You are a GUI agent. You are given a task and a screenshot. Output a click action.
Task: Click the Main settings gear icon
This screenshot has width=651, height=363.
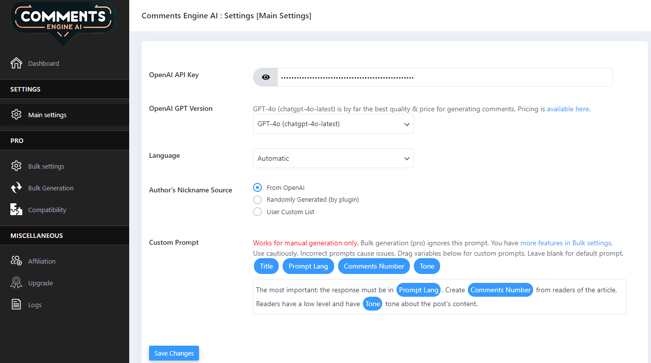16,115
